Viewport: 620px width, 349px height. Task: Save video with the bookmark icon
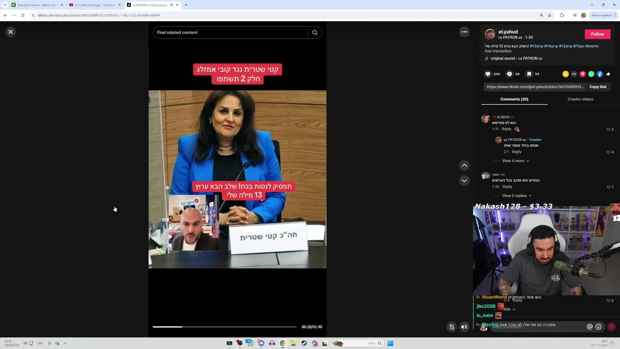(529, 74)
